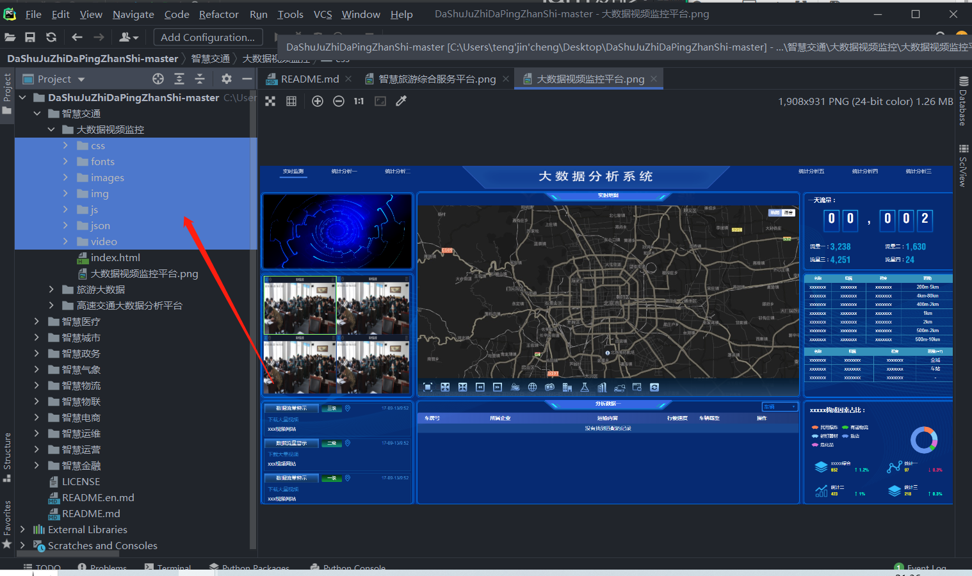Viewport: 972px width, 576px height.
Task: Click the Add Configuration button
Action: point(207,37)
